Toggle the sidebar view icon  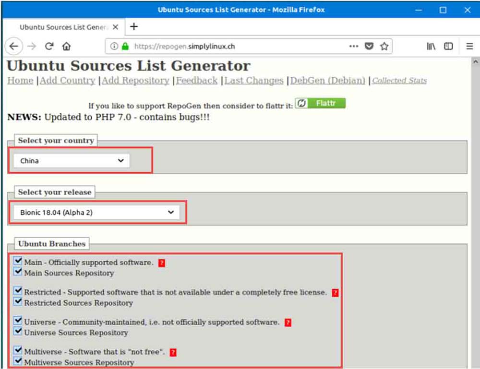[x=448, y=46]
